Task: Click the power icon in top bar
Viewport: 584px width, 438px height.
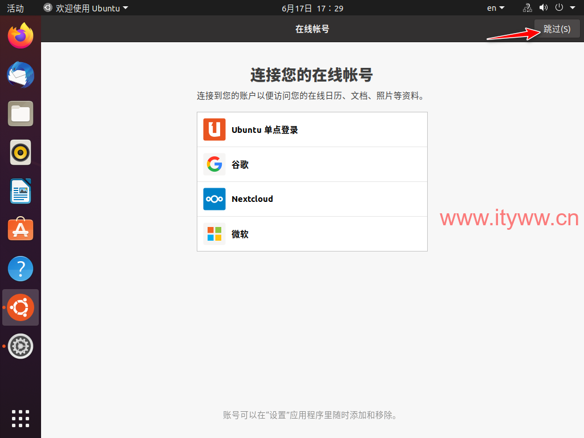Action: coord(559,7)
